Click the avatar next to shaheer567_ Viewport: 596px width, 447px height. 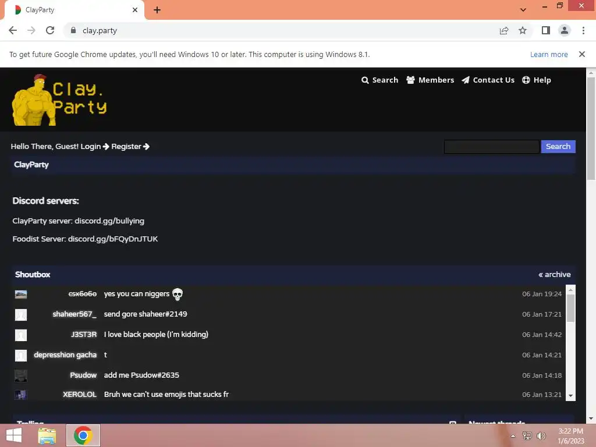pyautogui.click(x=21, y=314)
